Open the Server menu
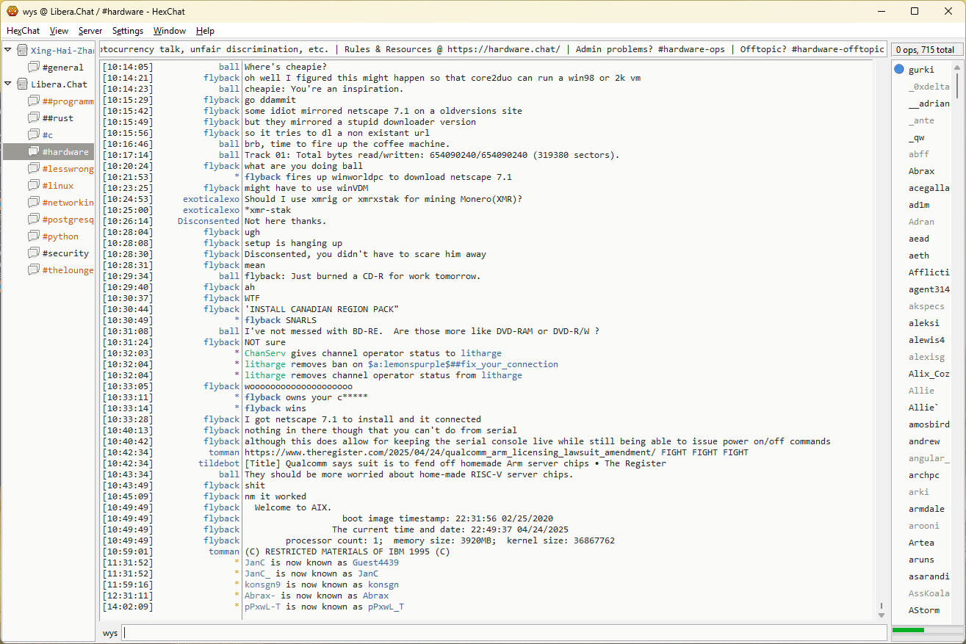This screenshot has height=644, width=966. (x=90, y=31)
